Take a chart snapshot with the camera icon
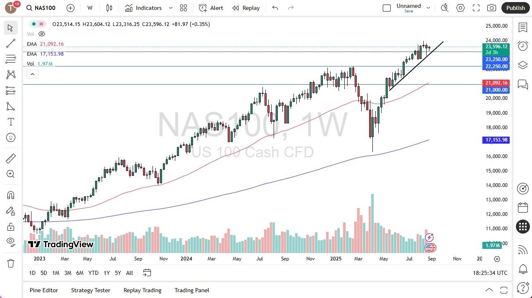 [x=491, y=7]
